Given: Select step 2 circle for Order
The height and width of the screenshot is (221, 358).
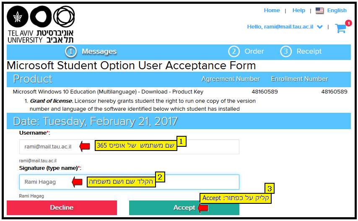Looking at the screenshot, I should [x=234, y=52].
